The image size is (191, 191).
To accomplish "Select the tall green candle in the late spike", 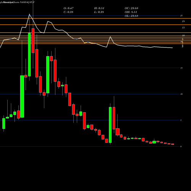I will coord(110,125).
